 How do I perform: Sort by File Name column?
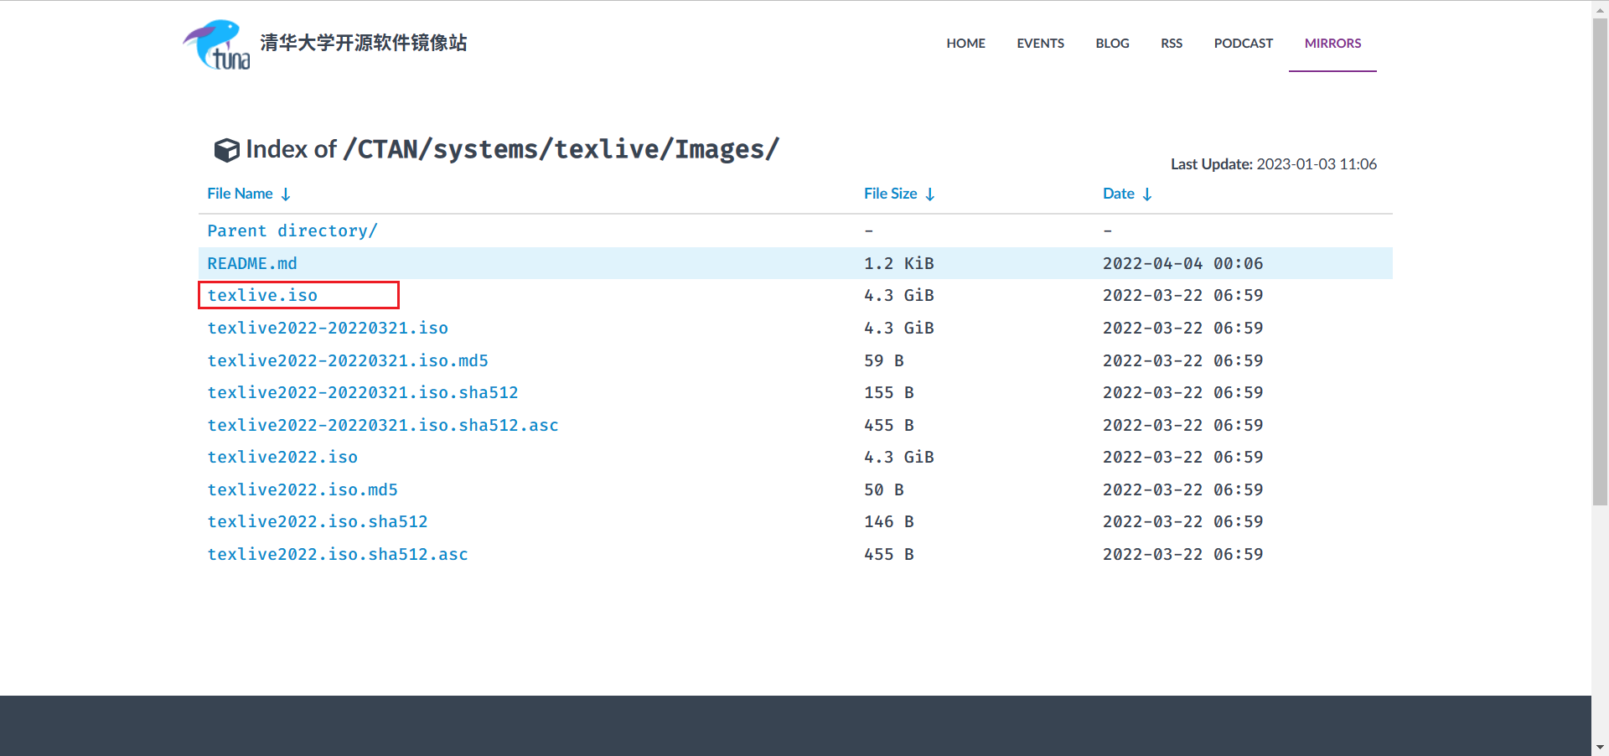pos(249,194)
